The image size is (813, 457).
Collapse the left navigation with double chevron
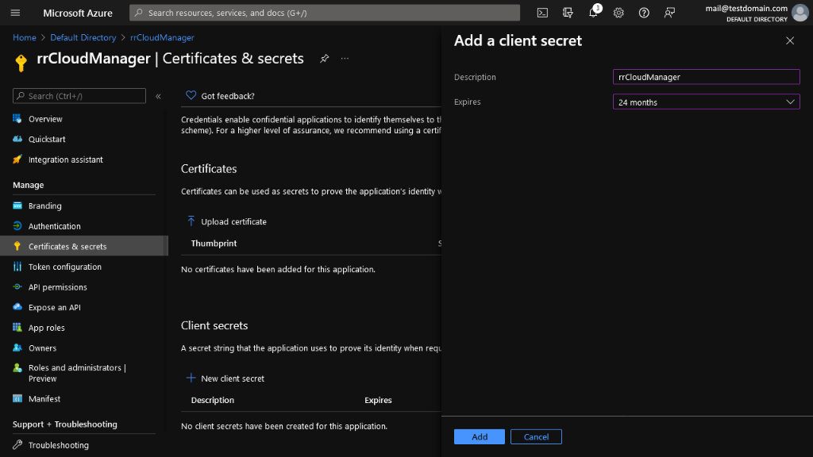pyautogui.click(x=158, y=96)
